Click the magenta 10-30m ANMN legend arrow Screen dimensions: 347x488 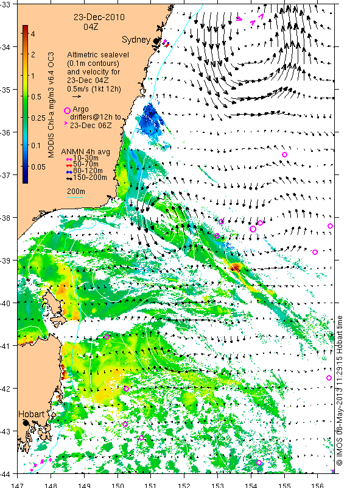69,159
